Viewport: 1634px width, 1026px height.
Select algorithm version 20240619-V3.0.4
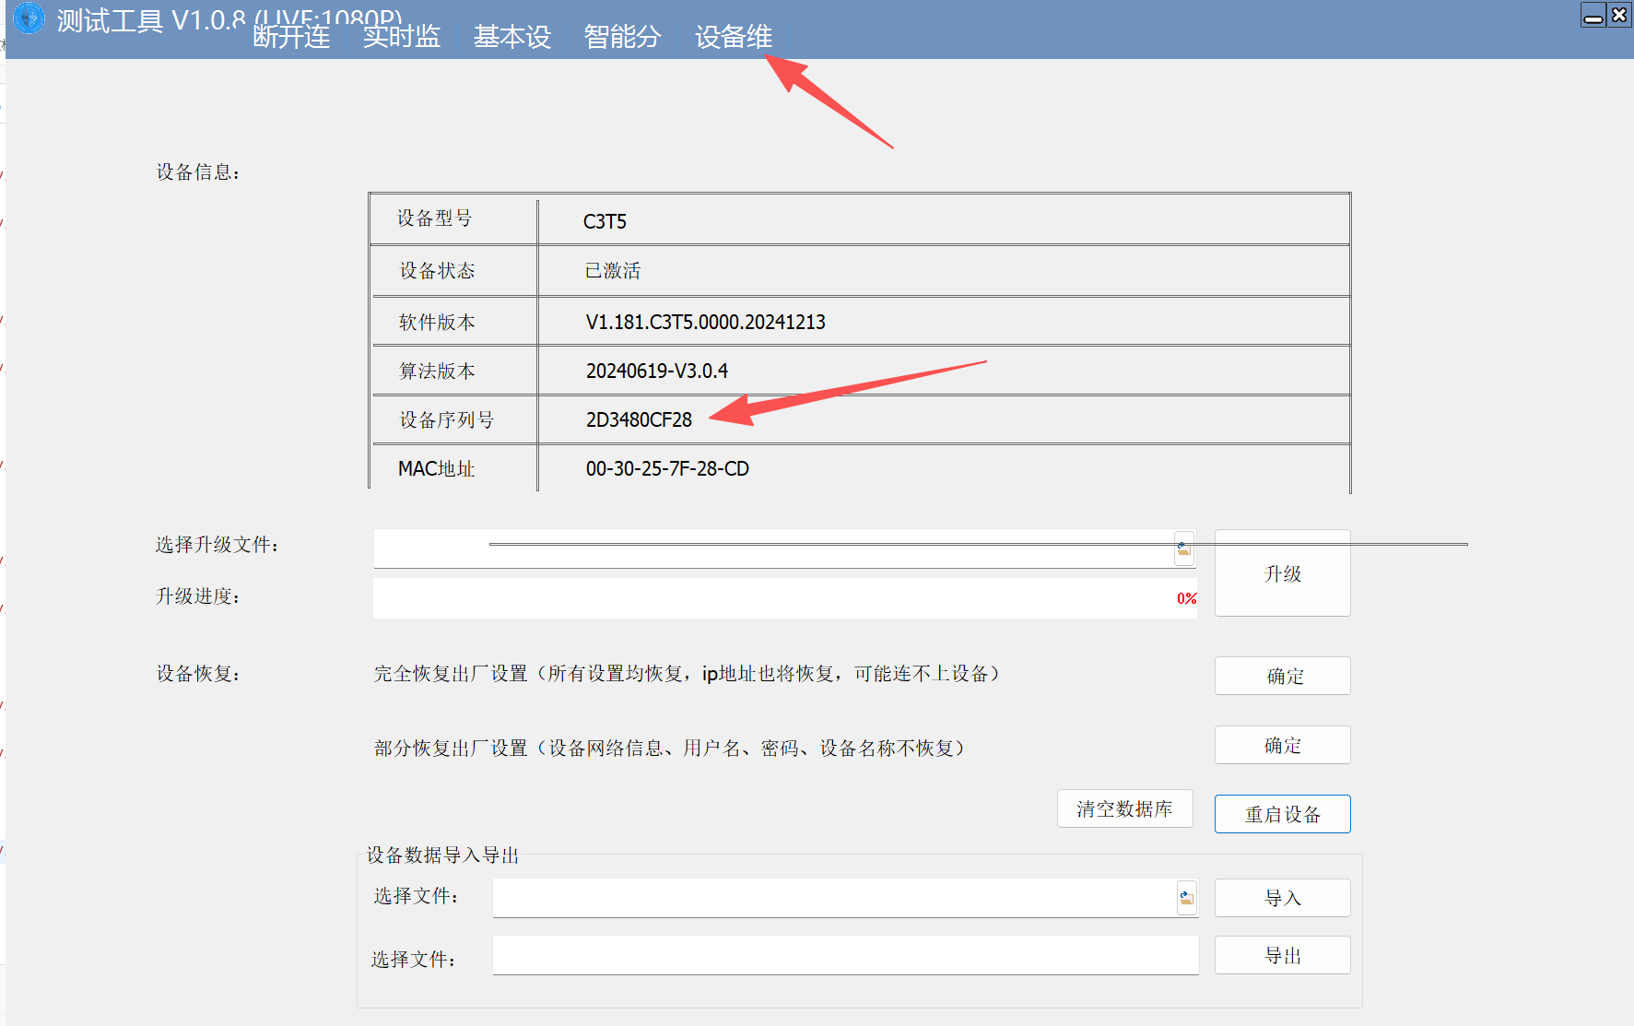click(x=657, y=371)
